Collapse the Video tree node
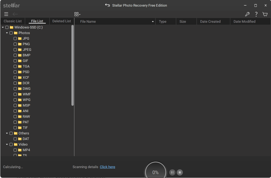271x178 pixels. (7, 144)
